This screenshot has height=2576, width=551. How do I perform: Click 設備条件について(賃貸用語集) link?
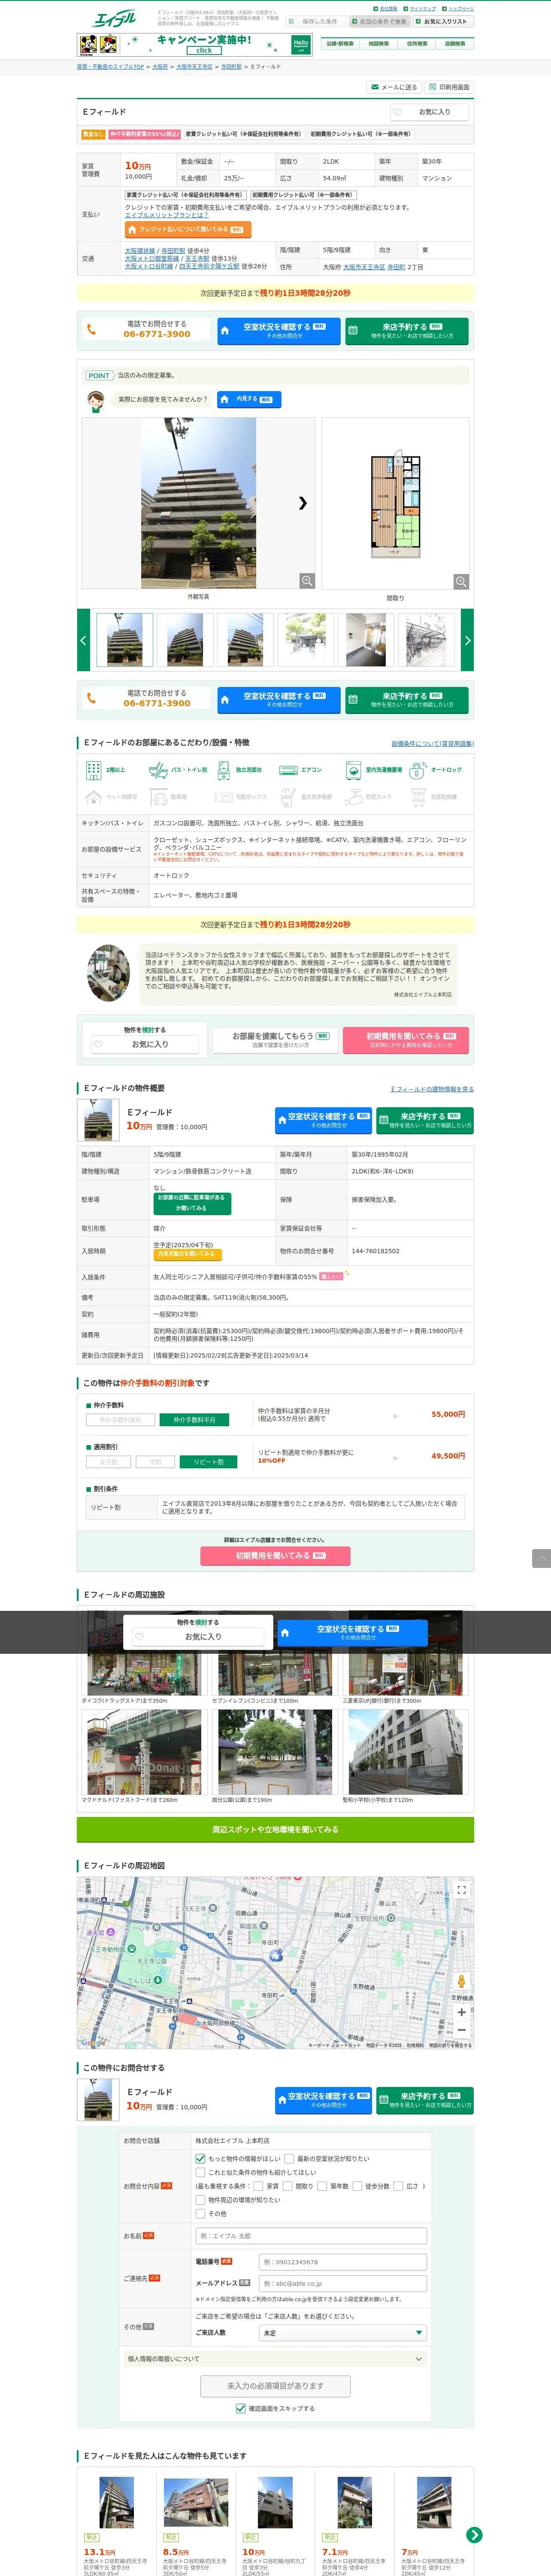432,744
